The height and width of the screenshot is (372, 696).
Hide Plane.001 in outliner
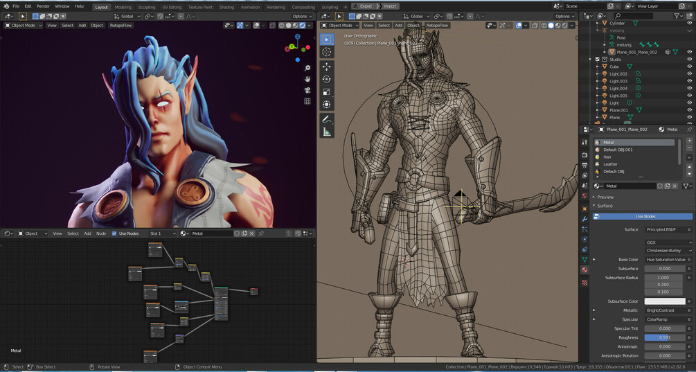(689, 110)
